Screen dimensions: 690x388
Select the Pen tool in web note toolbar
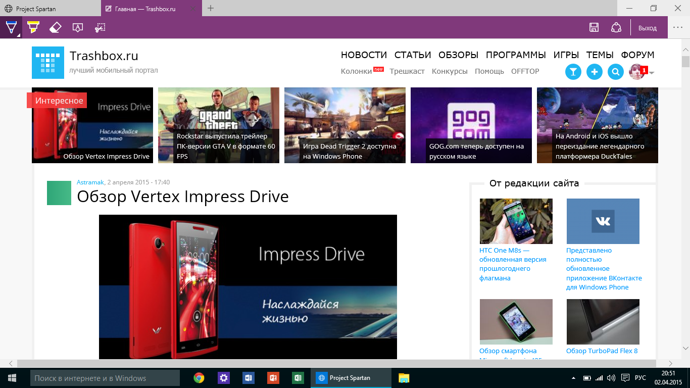click(11, 27)
